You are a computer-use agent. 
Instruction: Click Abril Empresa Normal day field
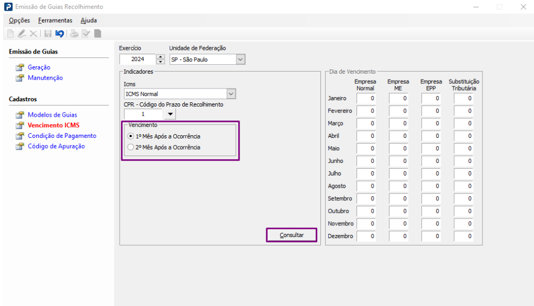point(366,136)
